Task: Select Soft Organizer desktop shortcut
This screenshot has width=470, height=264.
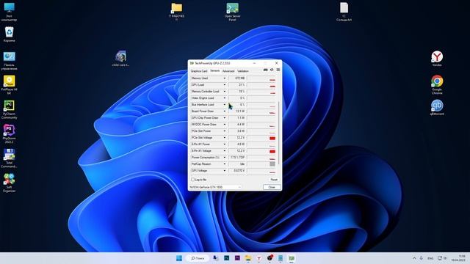Action: click(x=9, y=183)
